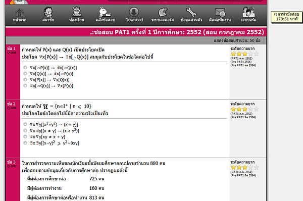Screen dimensions: 303x201
Task: Click the มีผู้ต้องการทำงาน row label
Action: click(x=44, y=188)
